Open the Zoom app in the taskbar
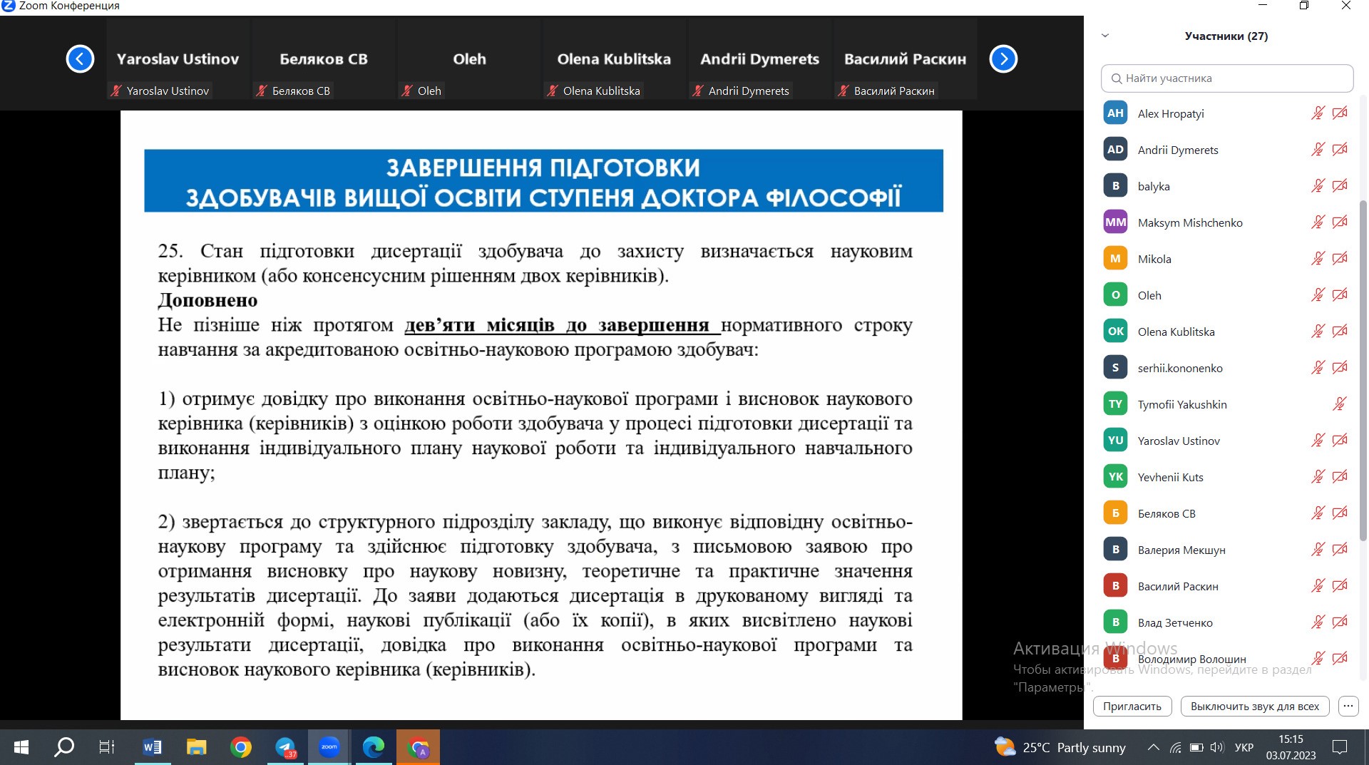 (x=329, y=746)
